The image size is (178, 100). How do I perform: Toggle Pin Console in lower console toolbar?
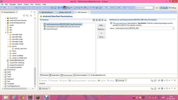[159, 89]
